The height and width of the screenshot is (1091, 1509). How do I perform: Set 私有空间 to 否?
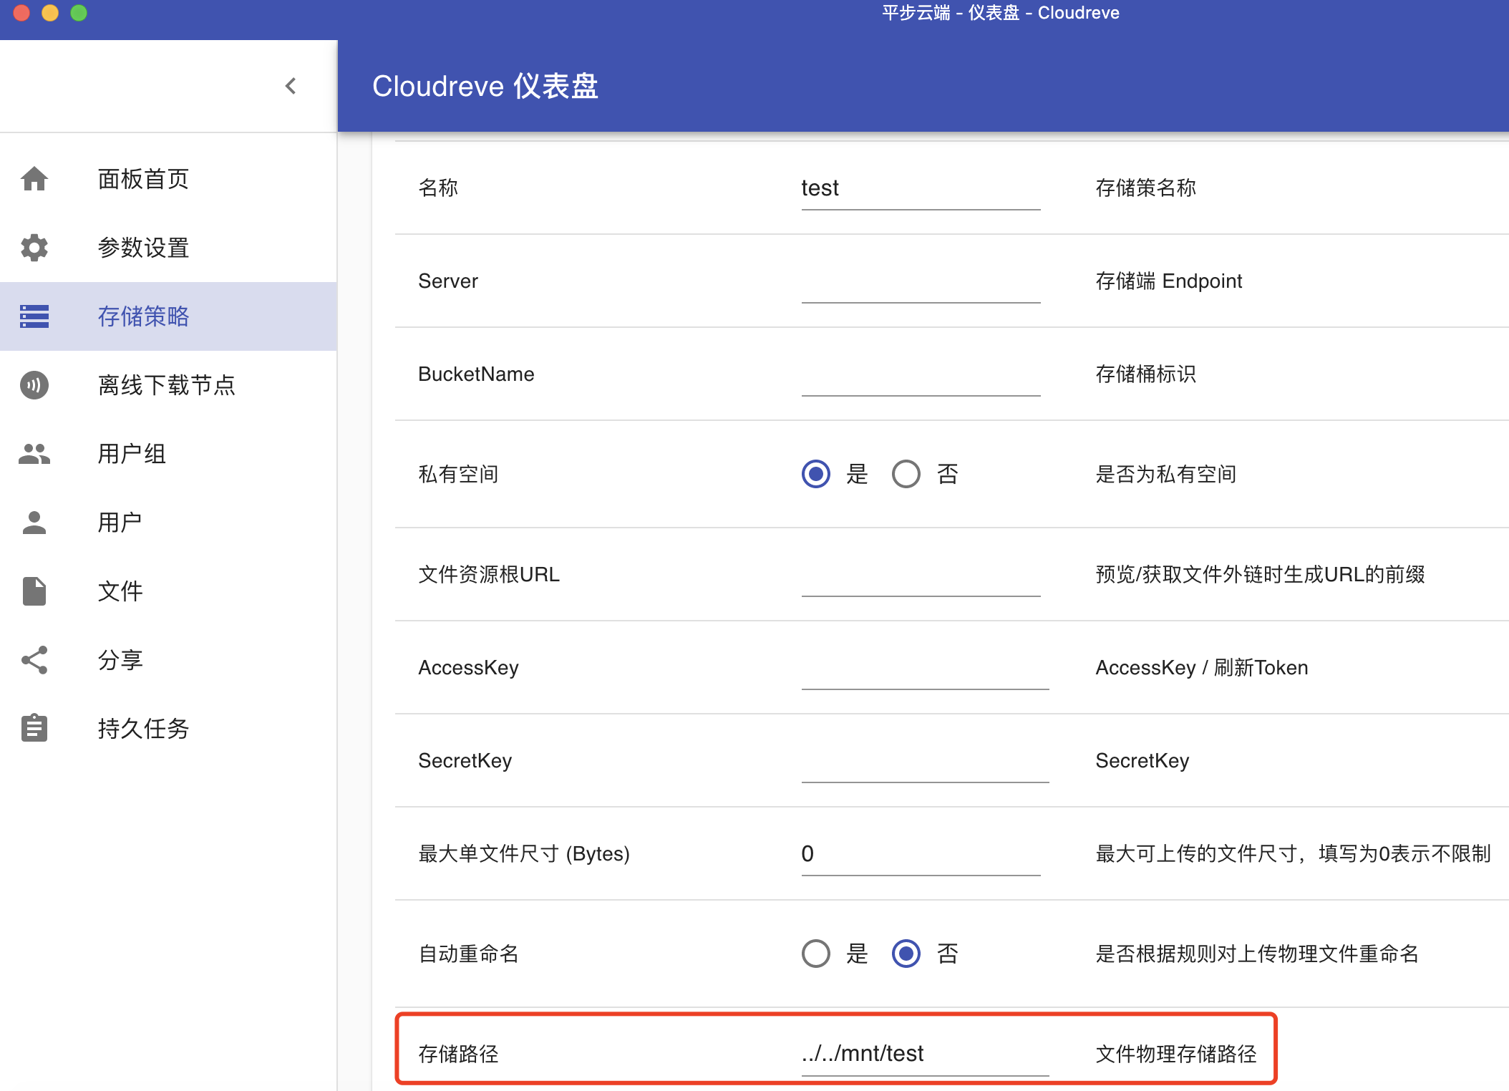pos(906,473)
